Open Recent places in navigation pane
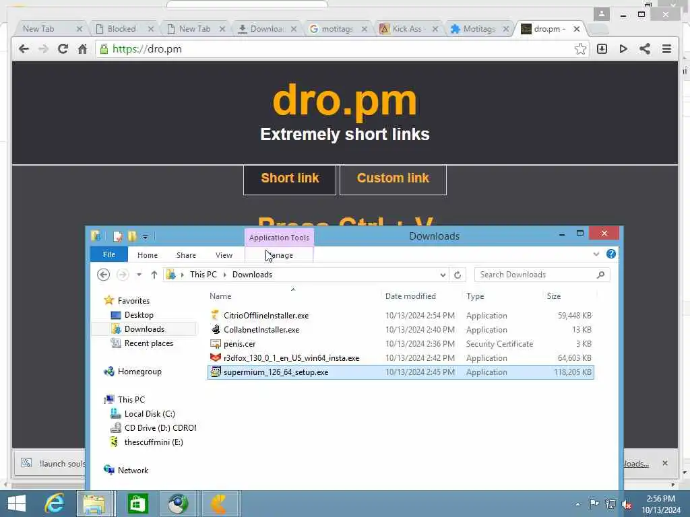The image size is (690, 517). tap(148, 343)
